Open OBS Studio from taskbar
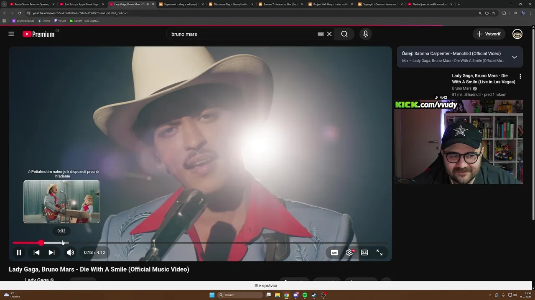 click(323, 295)
